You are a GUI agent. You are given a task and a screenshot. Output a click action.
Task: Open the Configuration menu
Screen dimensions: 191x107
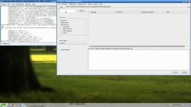[x=73, y=4]
